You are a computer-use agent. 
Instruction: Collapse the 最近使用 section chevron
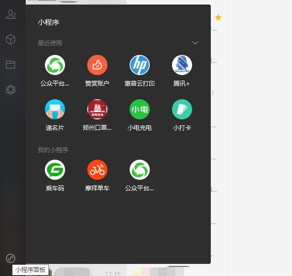pyautogui.click(x=195, y=43)
